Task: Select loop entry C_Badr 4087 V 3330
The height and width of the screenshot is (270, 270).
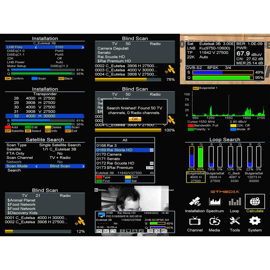Action: point(234,177)
